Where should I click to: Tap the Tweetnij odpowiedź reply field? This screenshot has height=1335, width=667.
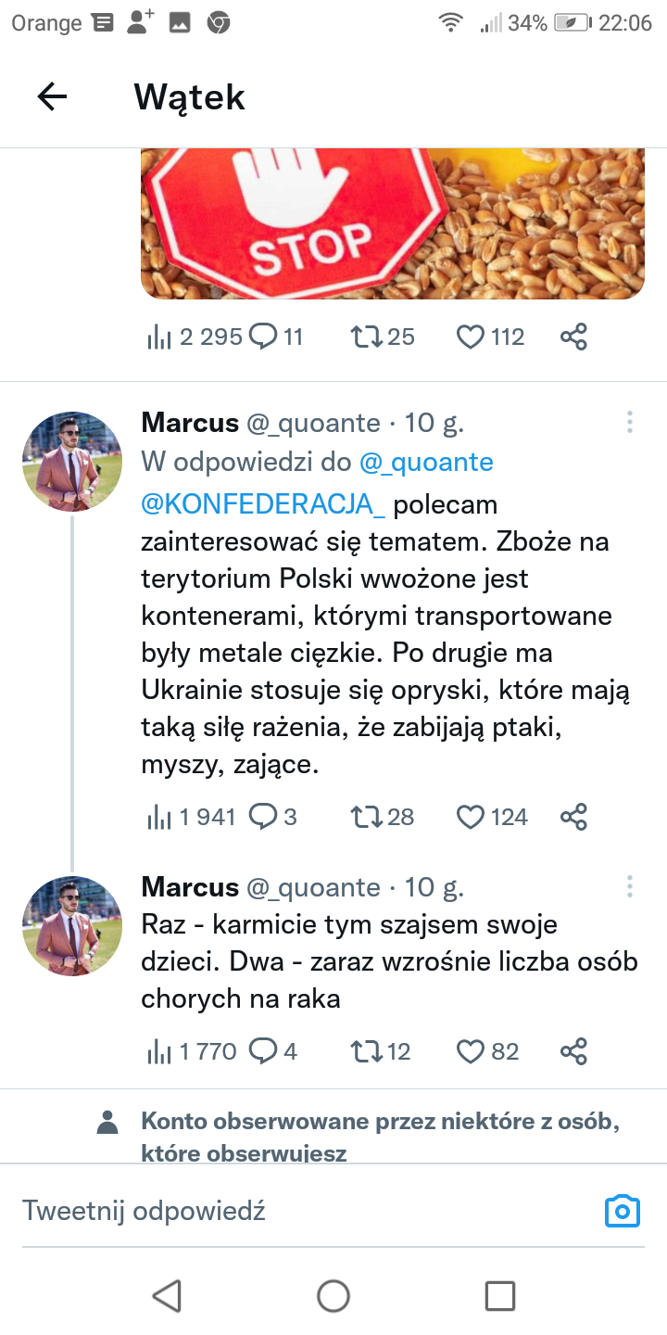click(278, 1211)
